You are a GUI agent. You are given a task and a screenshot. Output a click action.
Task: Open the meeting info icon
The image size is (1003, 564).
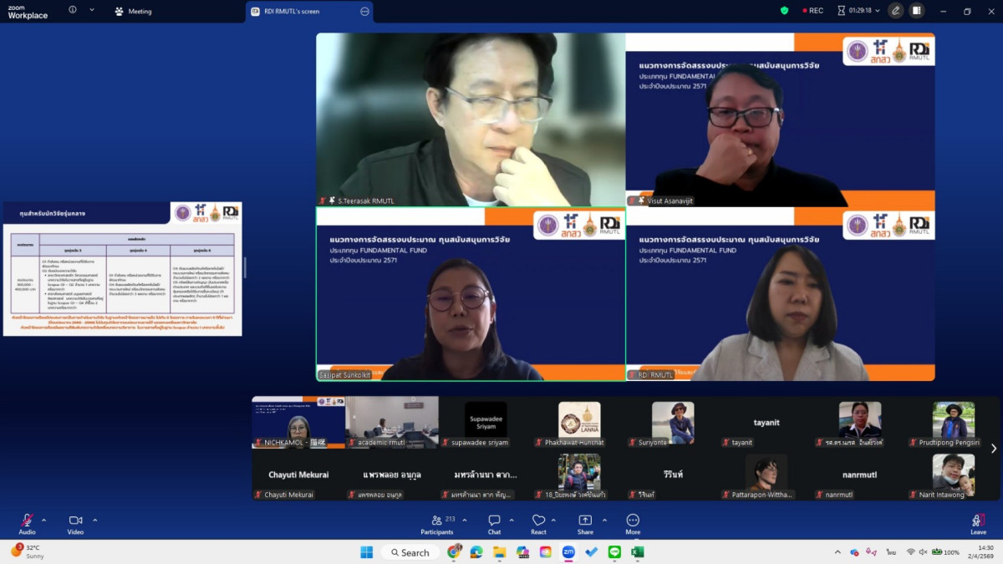[x=73, y=11]
